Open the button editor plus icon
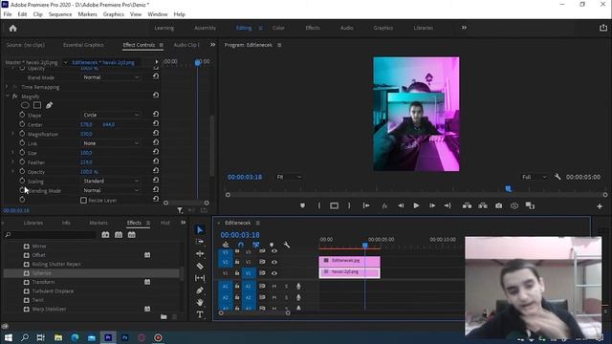 (x=600, y=206)
